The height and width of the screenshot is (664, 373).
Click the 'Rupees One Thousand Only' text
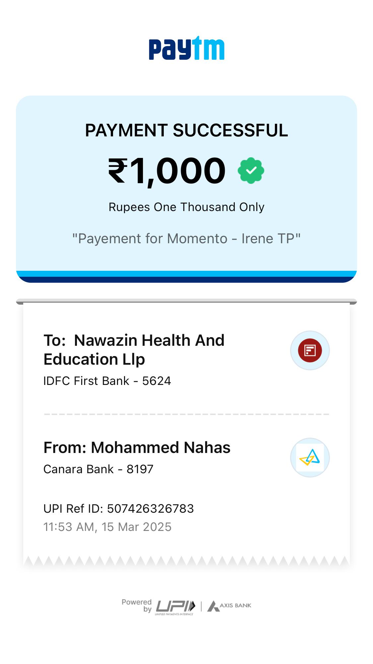(x=186, y=207)
